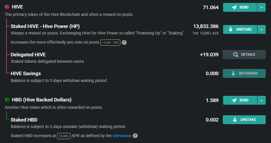The image size is (271, 143).
Task: Click arrow icon on HIVE Savings Withdraw
Action: [233, 74]
